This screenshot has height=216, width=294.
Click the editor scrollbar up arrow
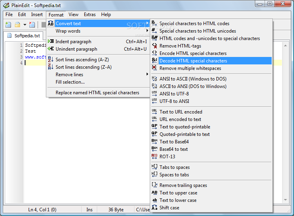[x=285, y=46]
